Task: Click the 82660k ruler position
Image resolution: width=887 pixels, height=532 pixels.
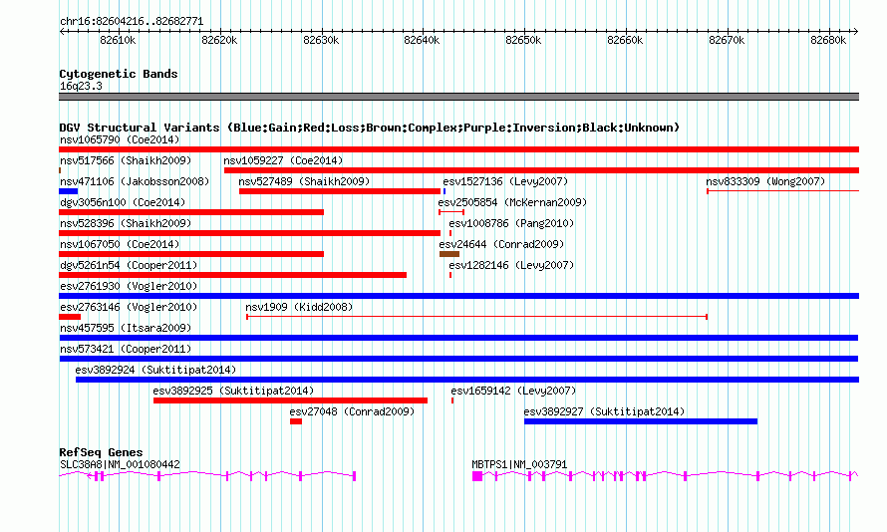Action: 625,40
